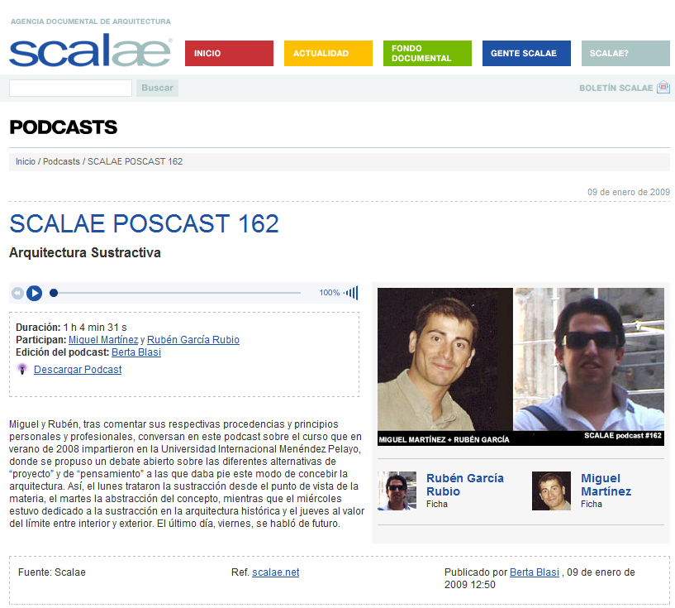The image size is (675, 608).
Task: Select Podcasts in the breadcrumb
Action: point(61,161)
